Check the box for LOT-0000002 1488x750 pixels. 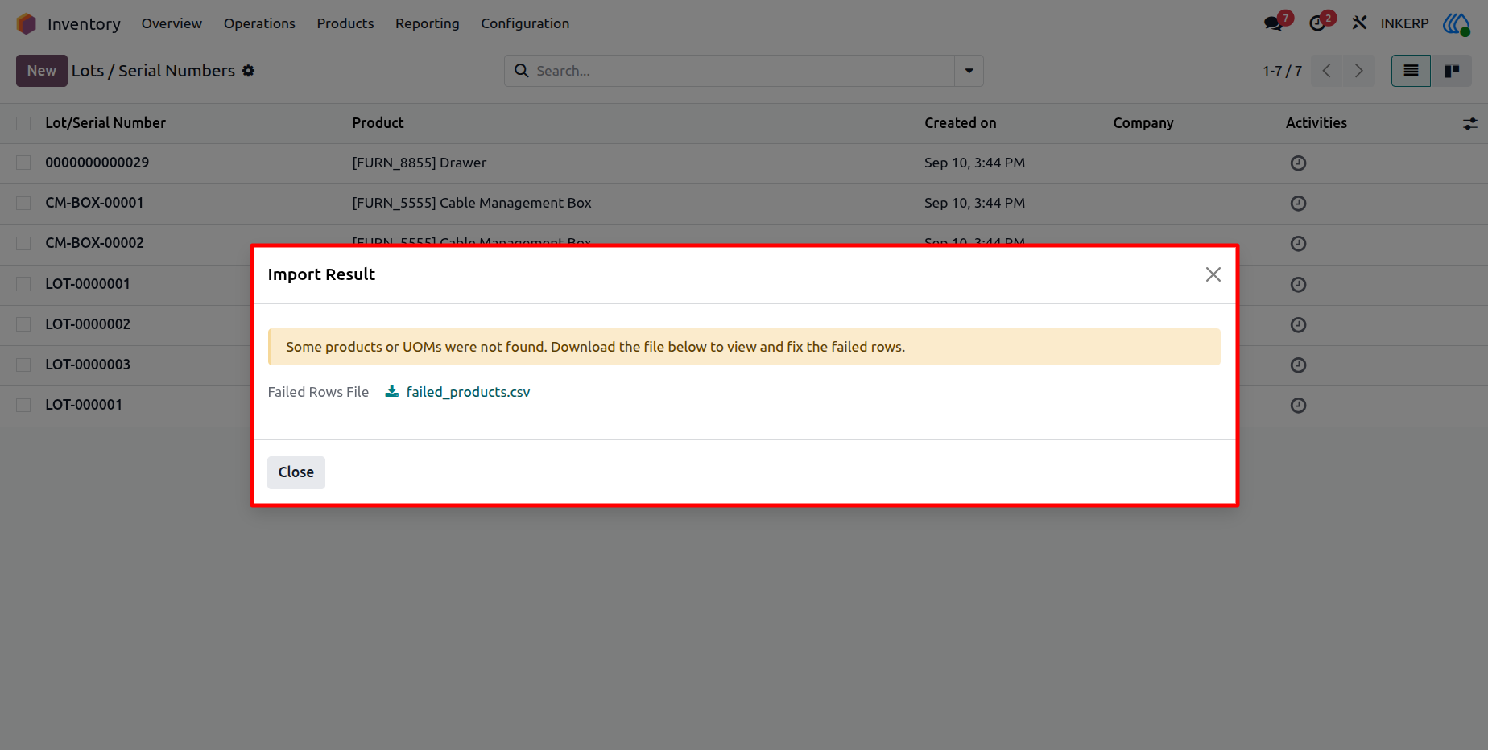coord(23,324)
